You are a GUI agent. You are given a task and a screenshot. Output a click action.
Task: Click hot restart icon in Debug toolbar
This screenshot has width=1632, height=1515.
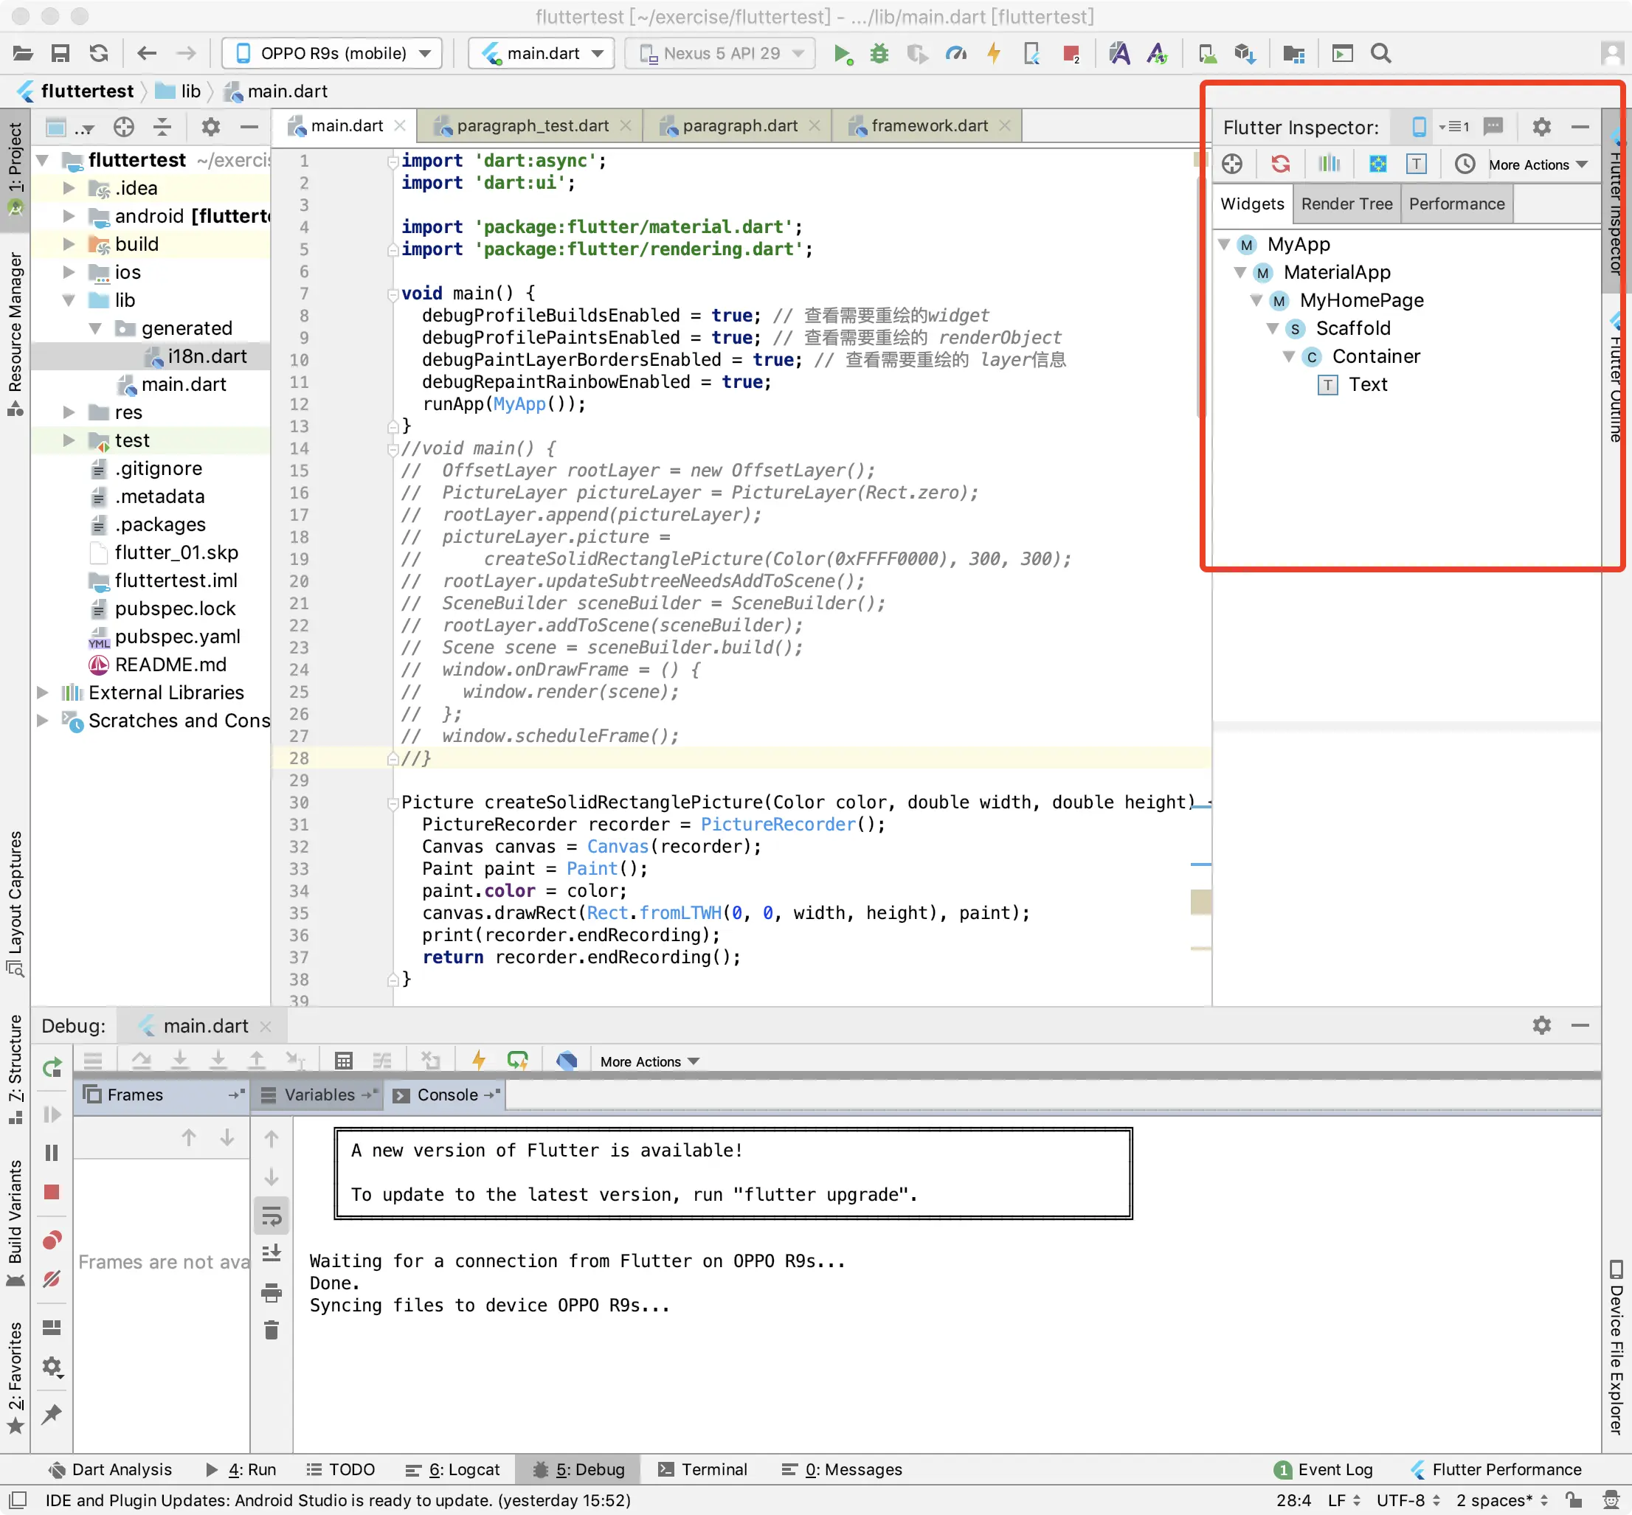[x=517, y=1061]
